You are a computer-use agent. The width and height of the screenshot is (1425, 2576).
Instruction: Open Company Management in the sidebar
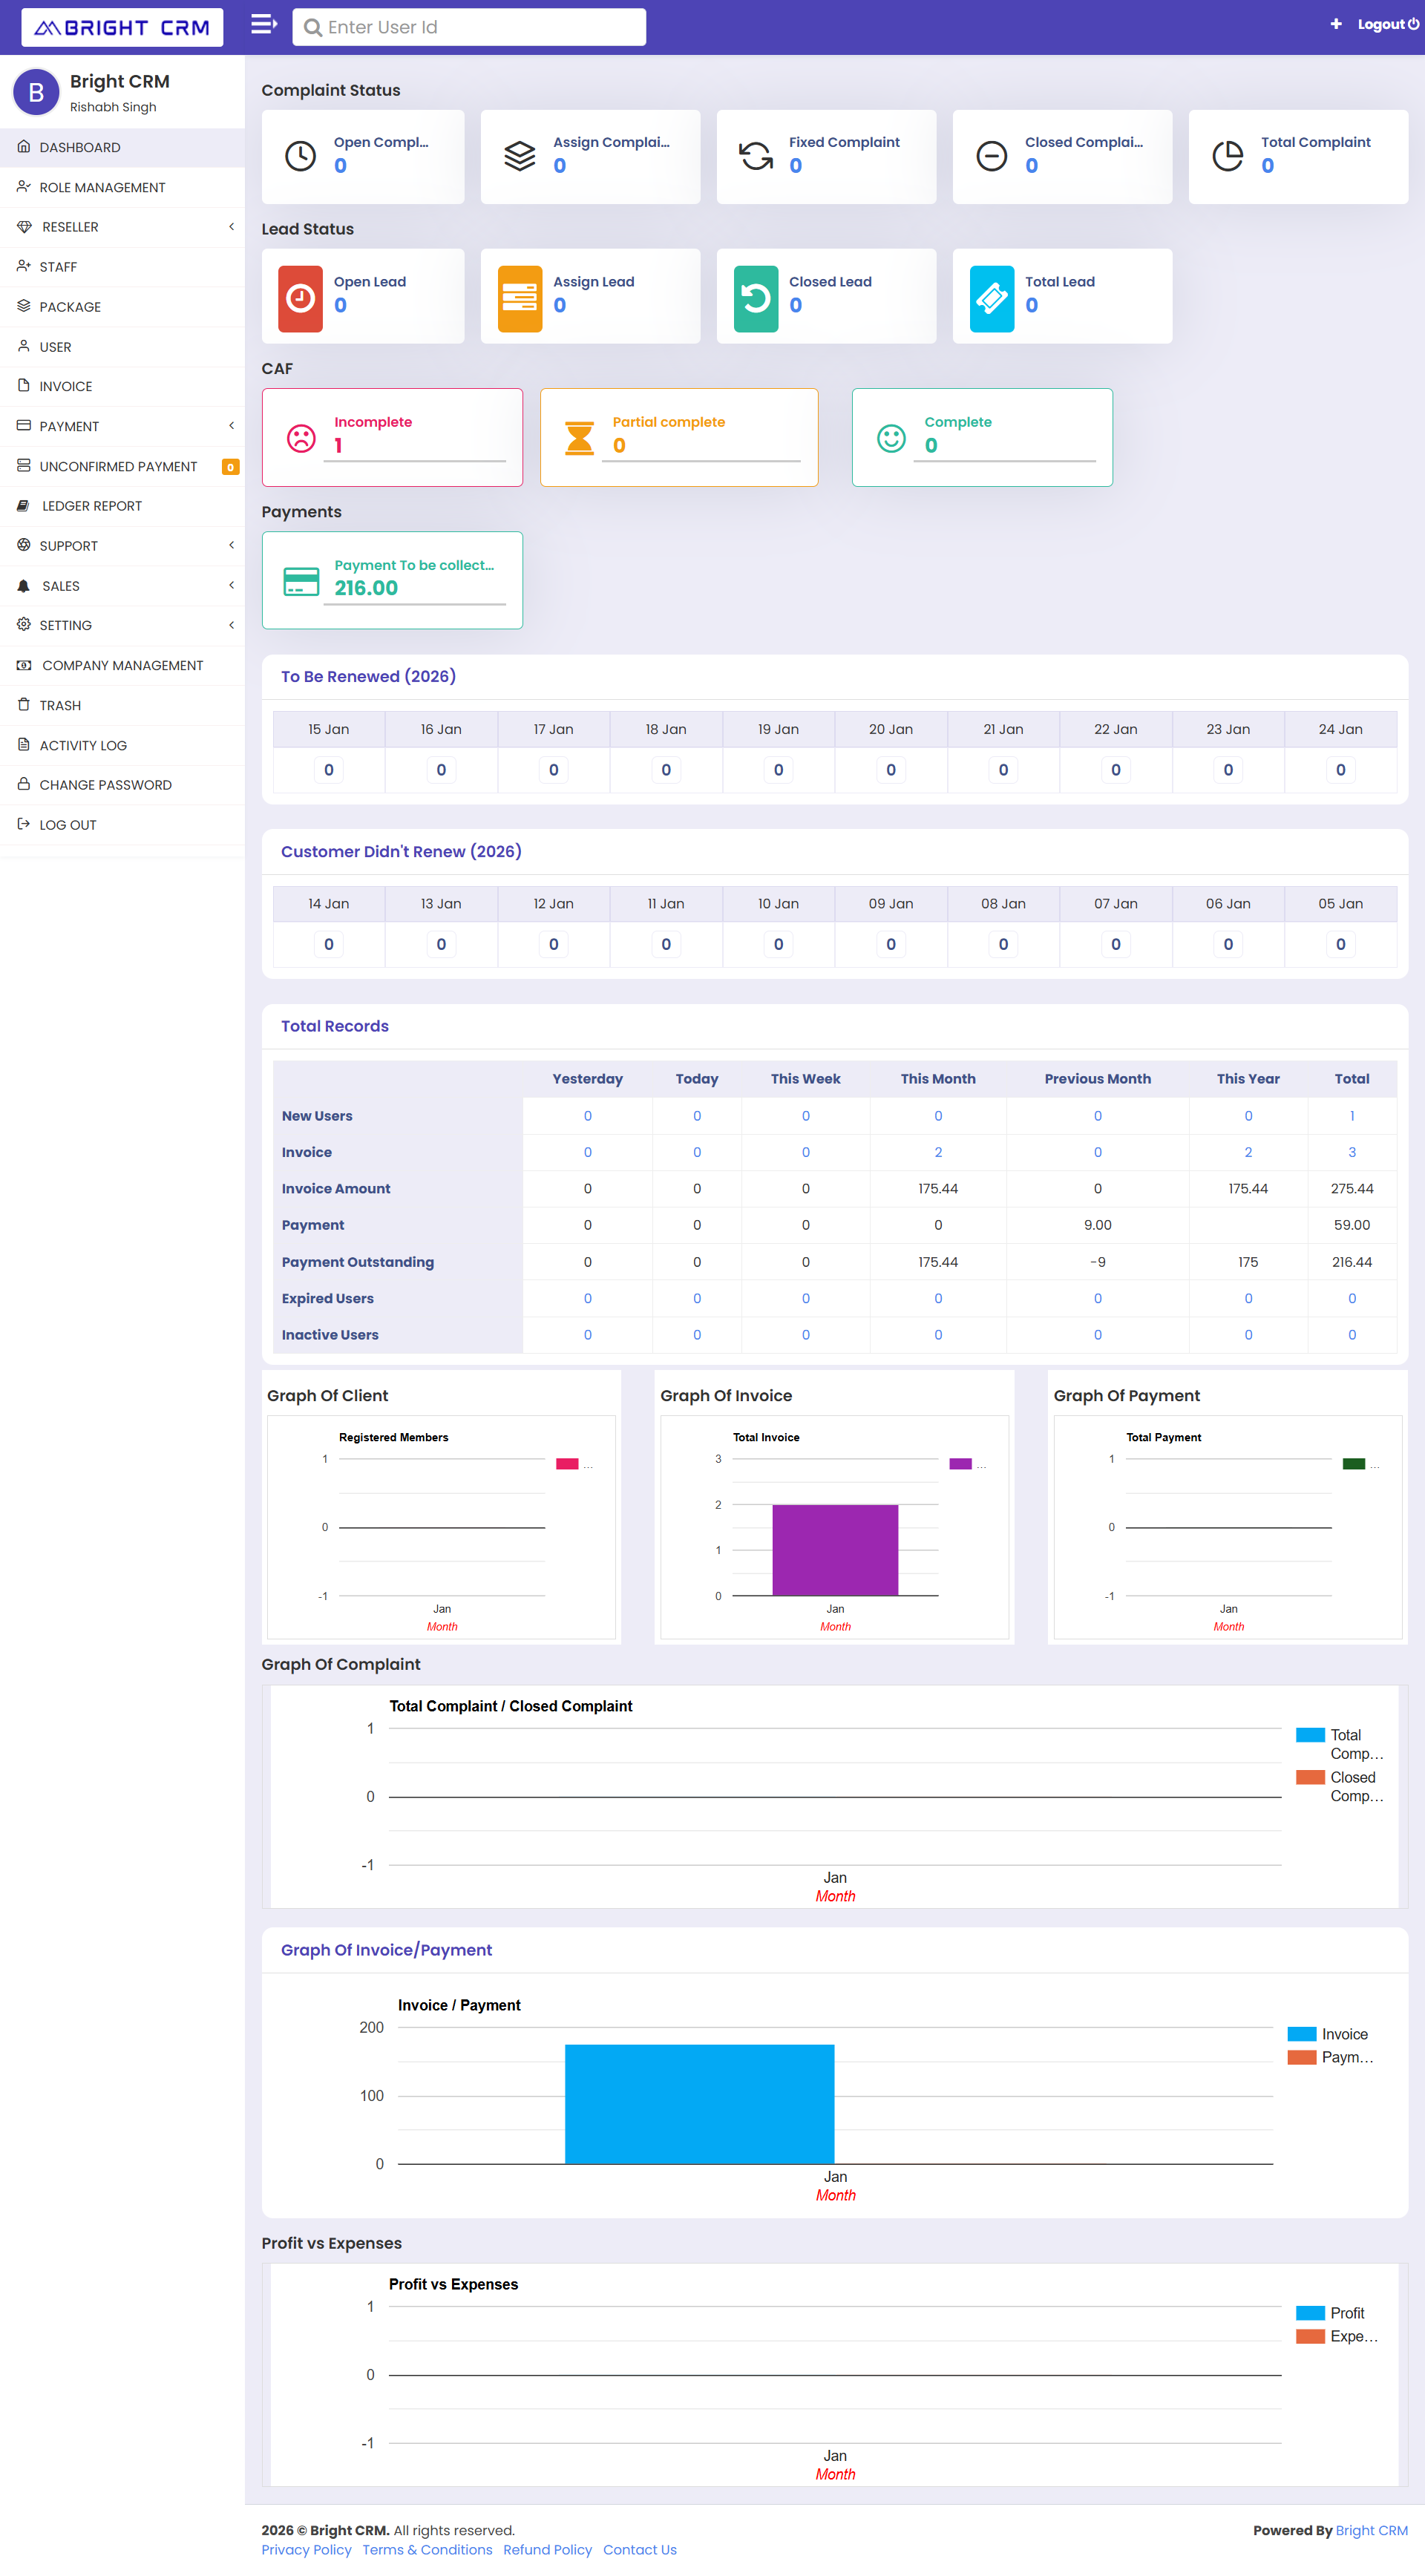click(x=122, y=665)
